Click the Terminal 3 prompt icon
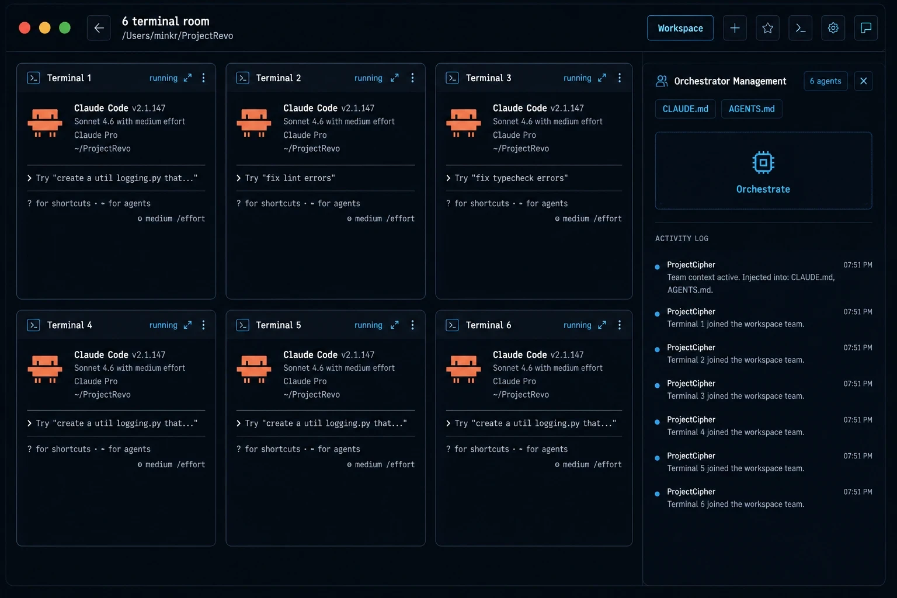This screenshot has height=598, width=897. (452, 78)
